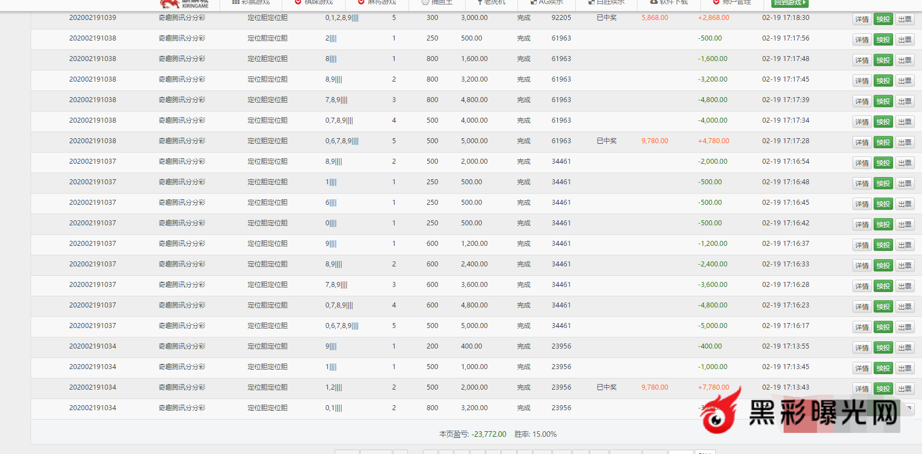Open the 麻将游戏 menu

[x=377, y=3]
